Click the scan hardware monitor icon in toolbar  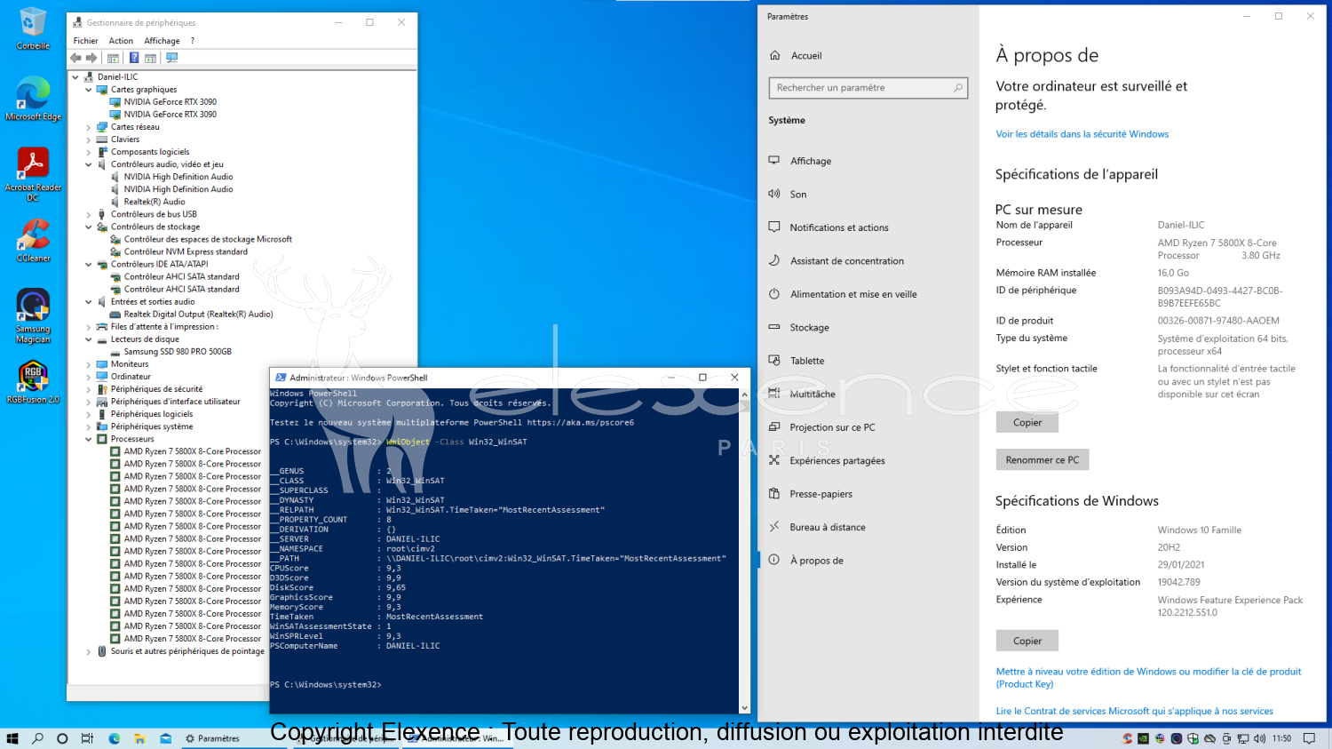pos(172,58)
